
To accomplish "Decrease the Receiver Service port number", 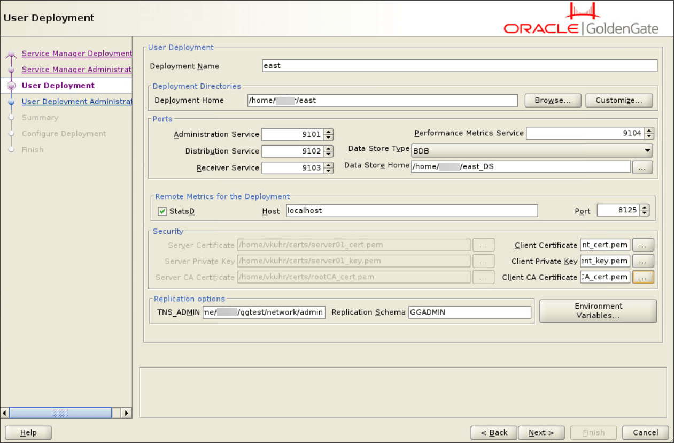I will click(329, 171).
